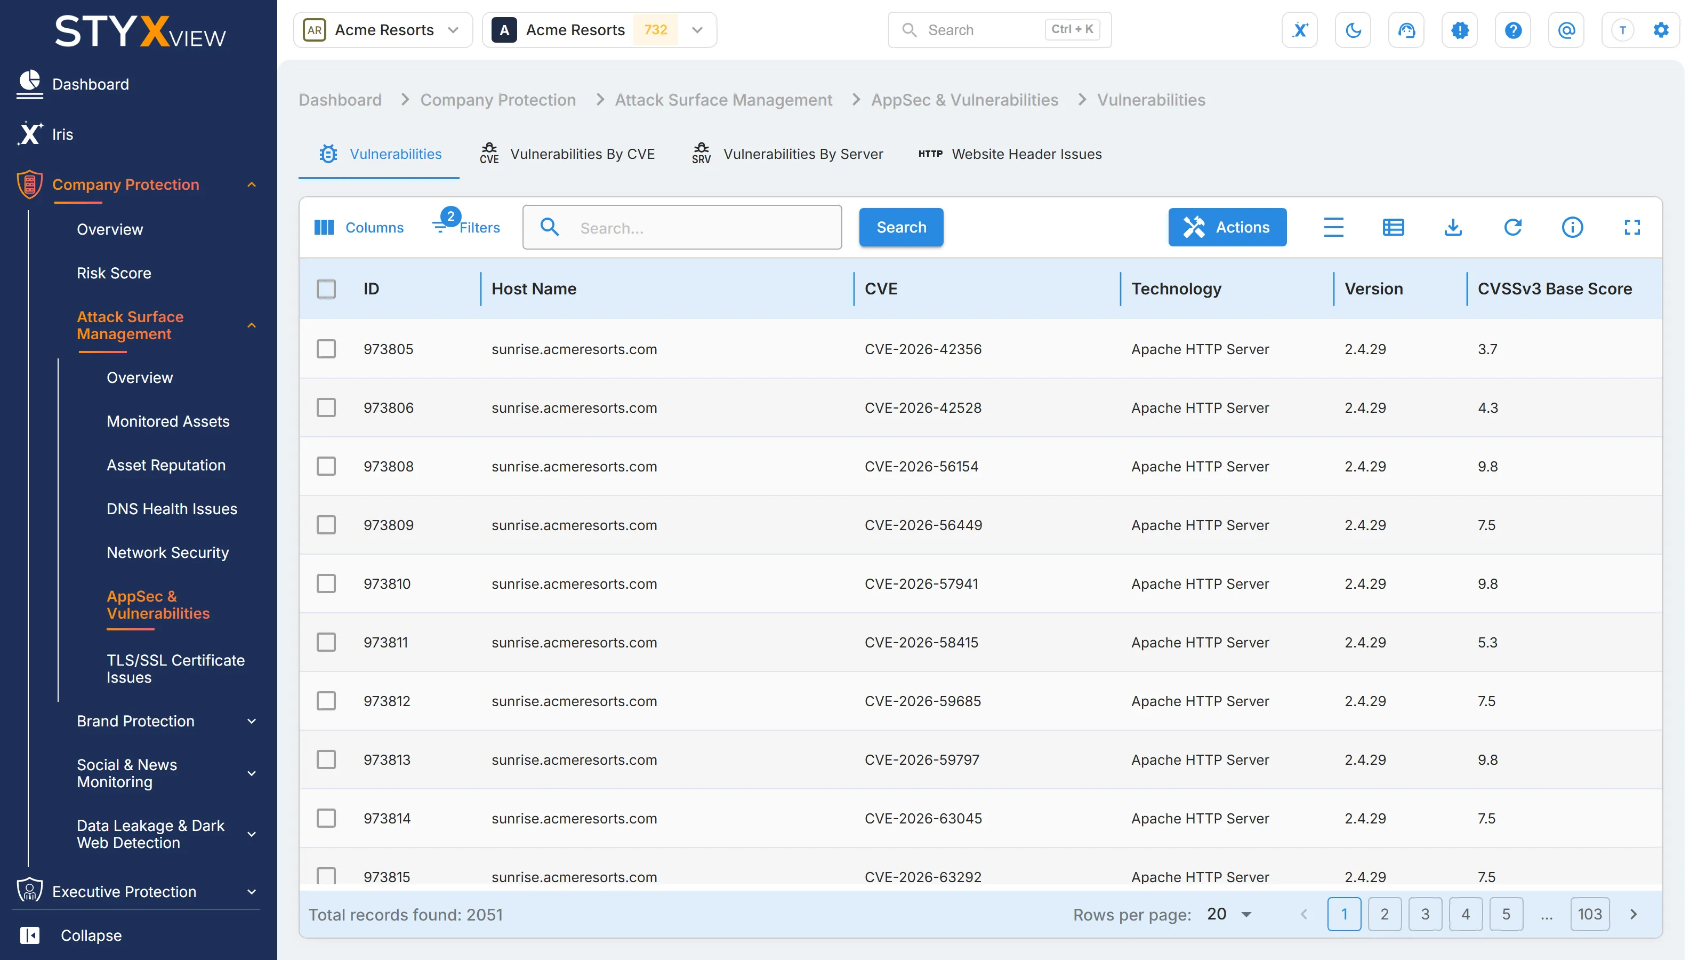Click the STYX VIEW logo
1706x960 pixels.
140,30
